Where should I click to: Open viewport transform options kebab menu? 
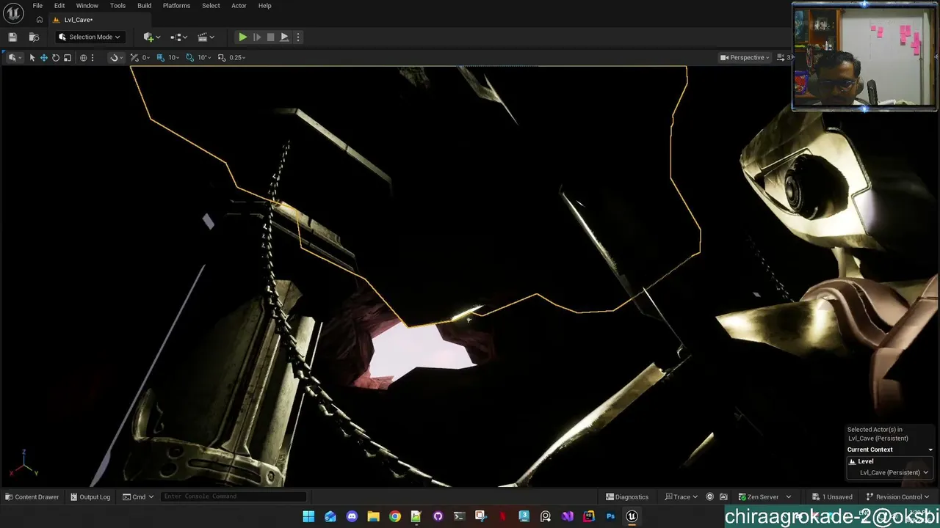93,57
